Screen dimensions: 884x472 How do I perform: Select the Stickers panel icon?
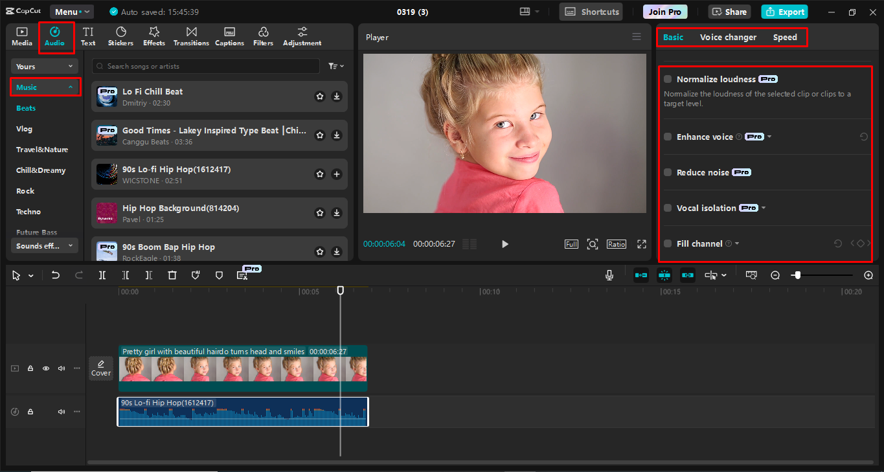point(120,36)
